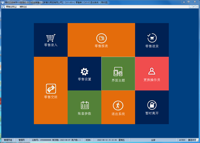Click the 零售退货 return cart icon

pyautogui.click(x=152, y=38)
